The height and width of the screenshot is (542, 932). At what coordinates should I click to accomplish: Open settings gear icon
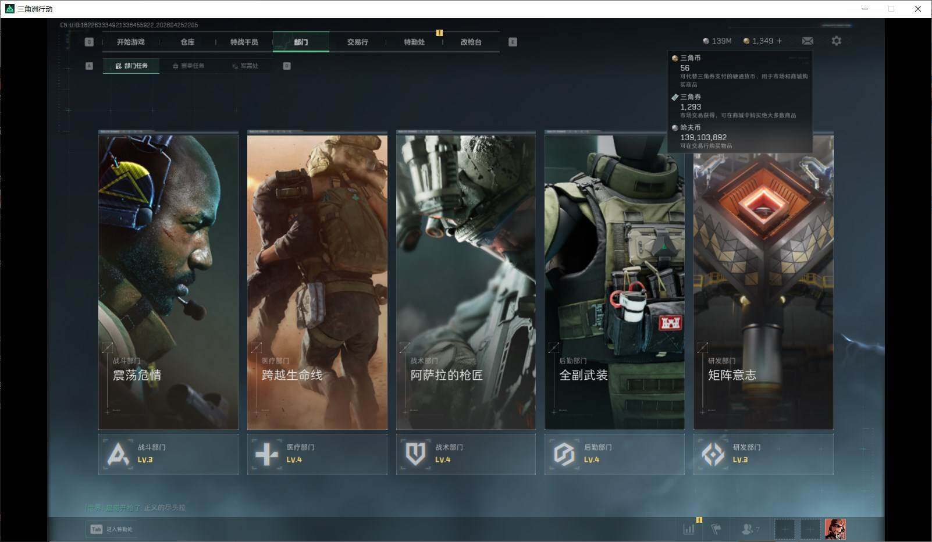point(836,41)
